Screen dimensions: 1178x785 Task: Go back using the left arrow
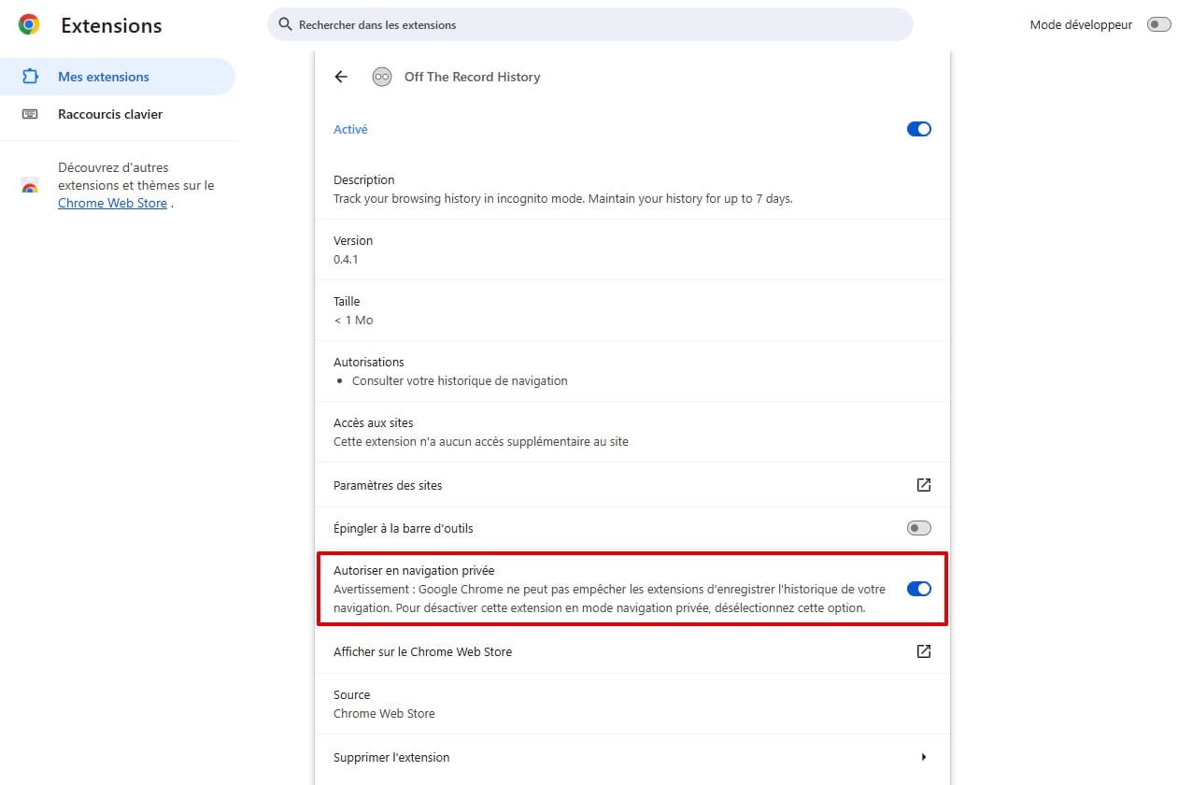pos(341,77)
